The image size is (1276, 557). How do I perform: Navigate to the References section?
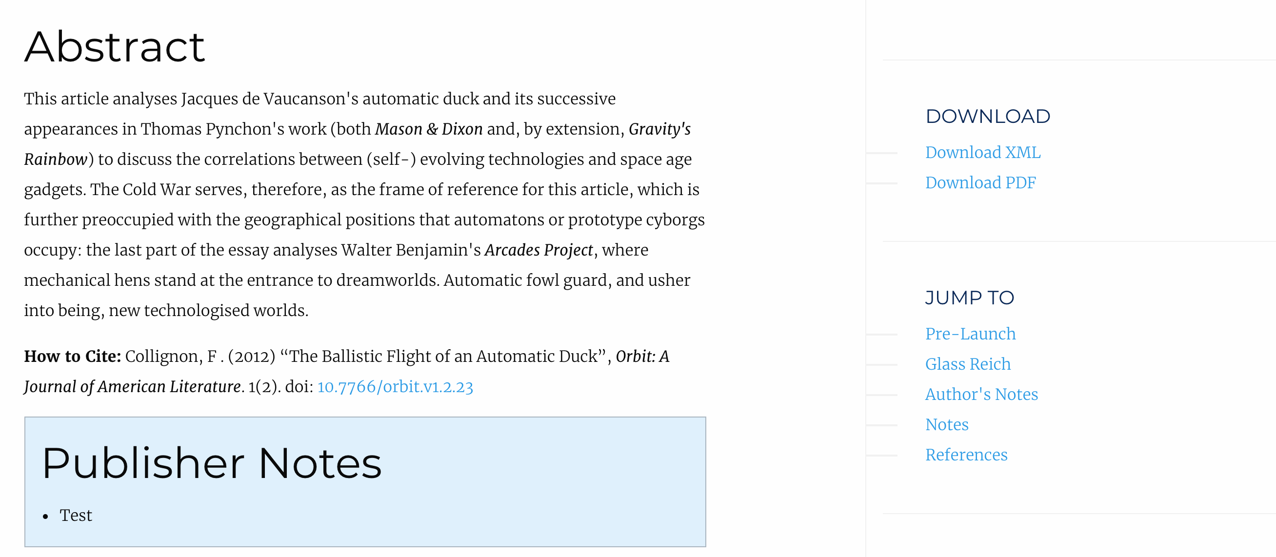coord(966,455)
